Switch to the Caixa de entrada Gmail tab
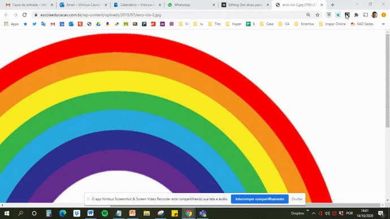 (29, 5)
